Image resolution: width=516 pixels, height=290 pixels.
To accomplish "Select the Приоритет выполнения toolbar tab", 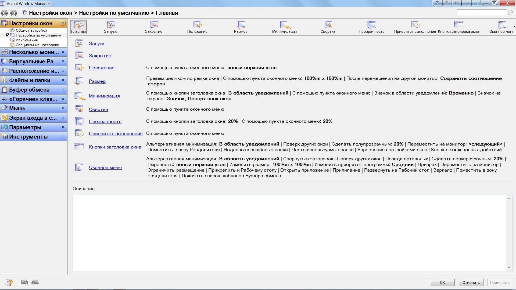I will tap(415, 27).
